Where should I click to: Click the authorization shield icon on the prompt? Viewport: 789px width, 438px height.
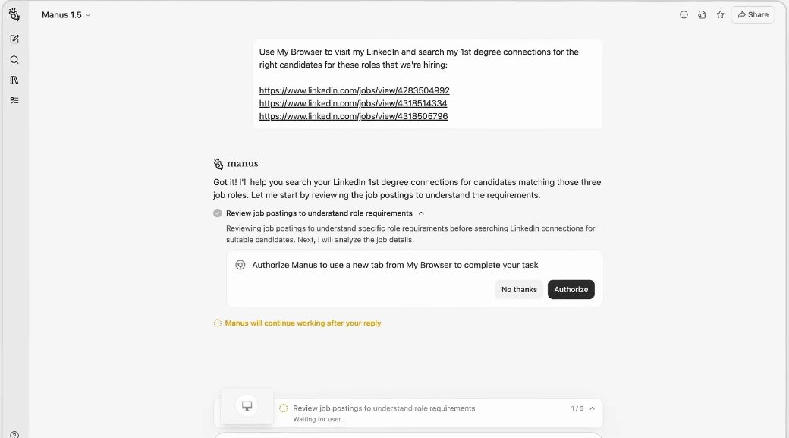tap(240, 265)
